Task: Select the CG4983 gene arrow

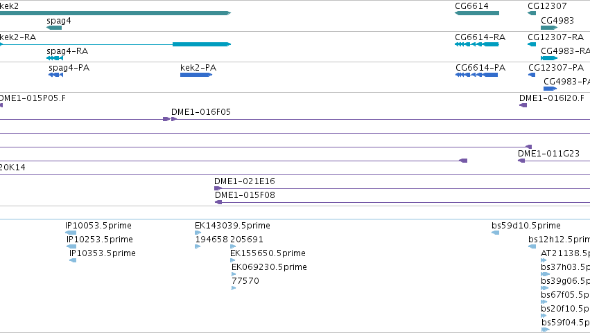Action: coord(549,28)
